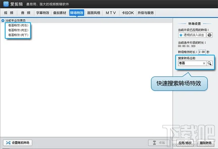The width and height of the screenshot is (218, 149).
Task: Click the 应用/修改 button
Action: (185, 143)
